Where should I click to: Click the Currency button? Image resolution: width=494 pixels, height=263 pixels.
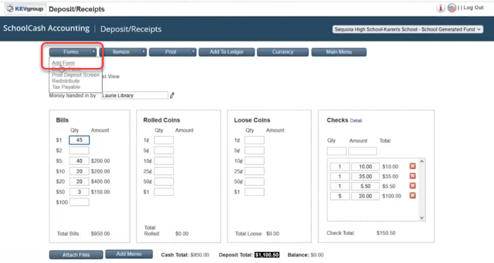282,52
